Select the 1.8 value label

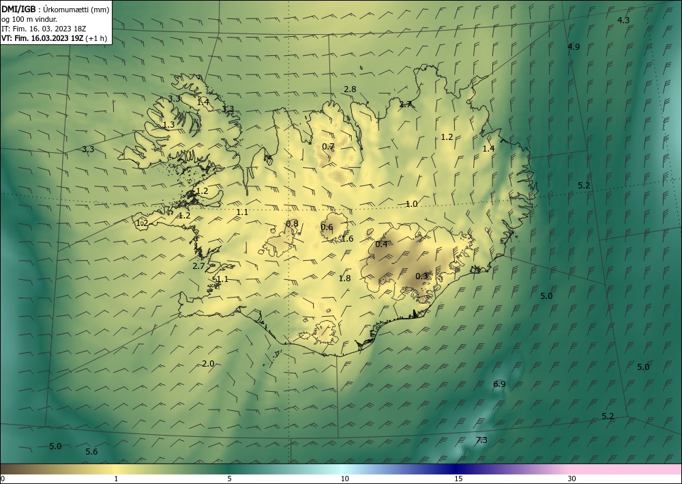click(344, 278)
